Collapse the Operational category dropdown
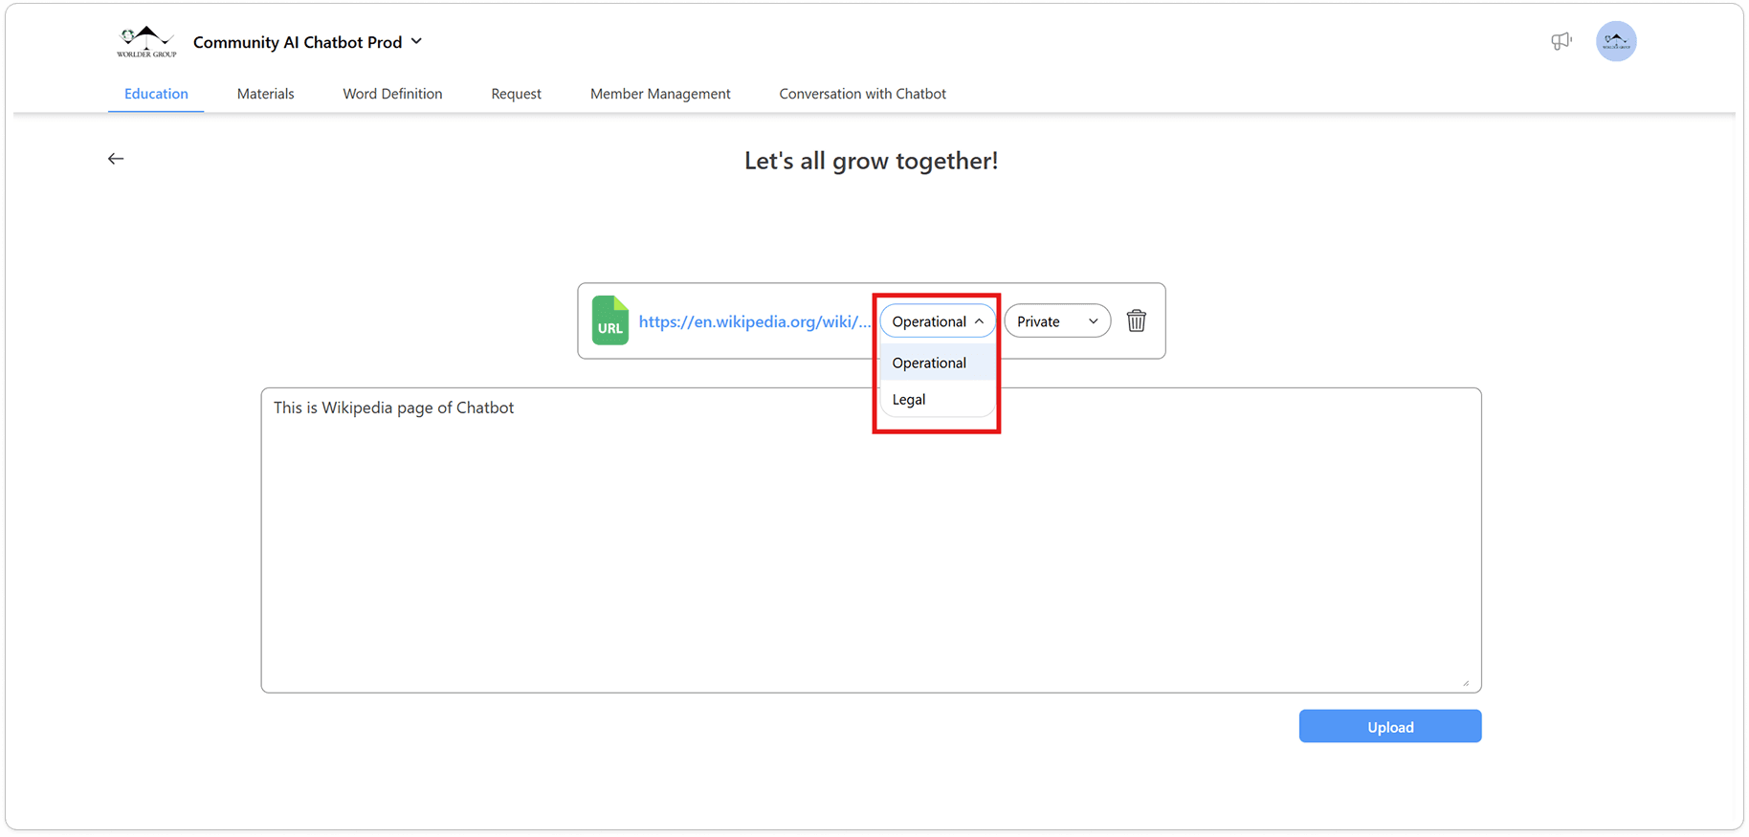The image size is (1749, 837). 937,321
